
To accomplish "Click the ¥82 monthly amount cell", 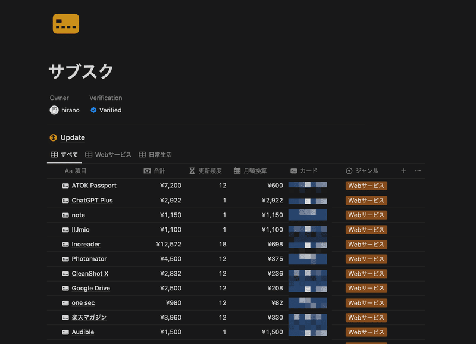I will coord(277,303).
